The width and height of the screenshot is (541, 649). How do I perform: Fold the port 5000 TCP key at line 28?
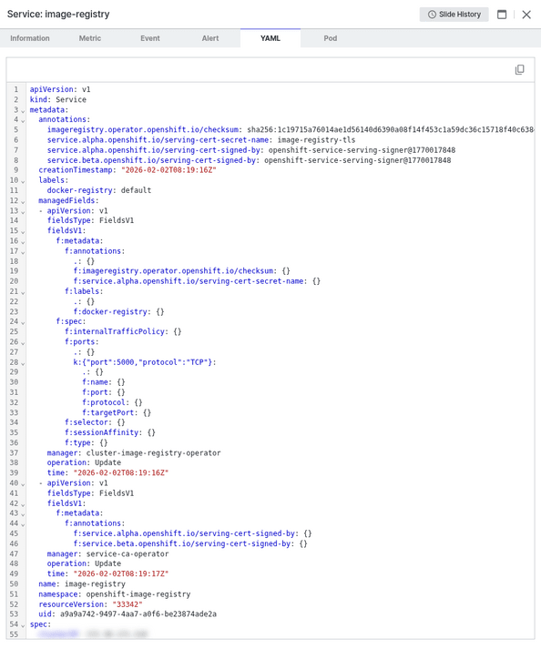[x=23, y=363]
